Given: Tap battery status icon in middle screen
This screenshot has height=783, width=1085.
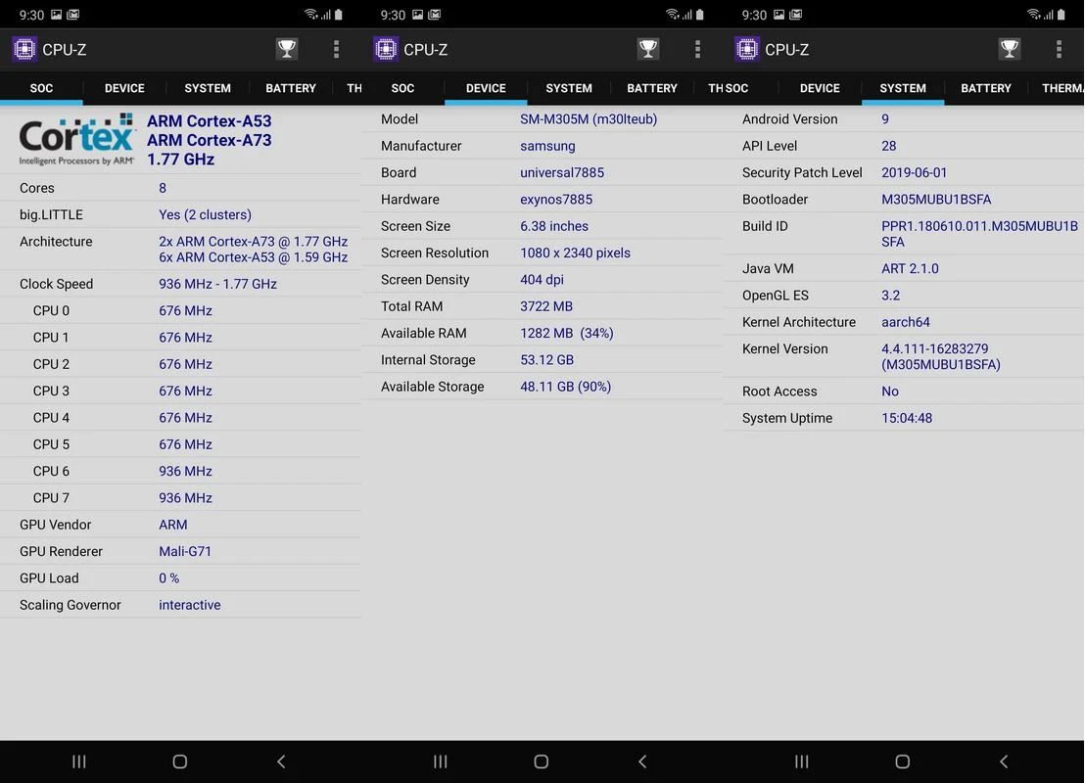Looking at the screenshot, I should tap(699, 14).
